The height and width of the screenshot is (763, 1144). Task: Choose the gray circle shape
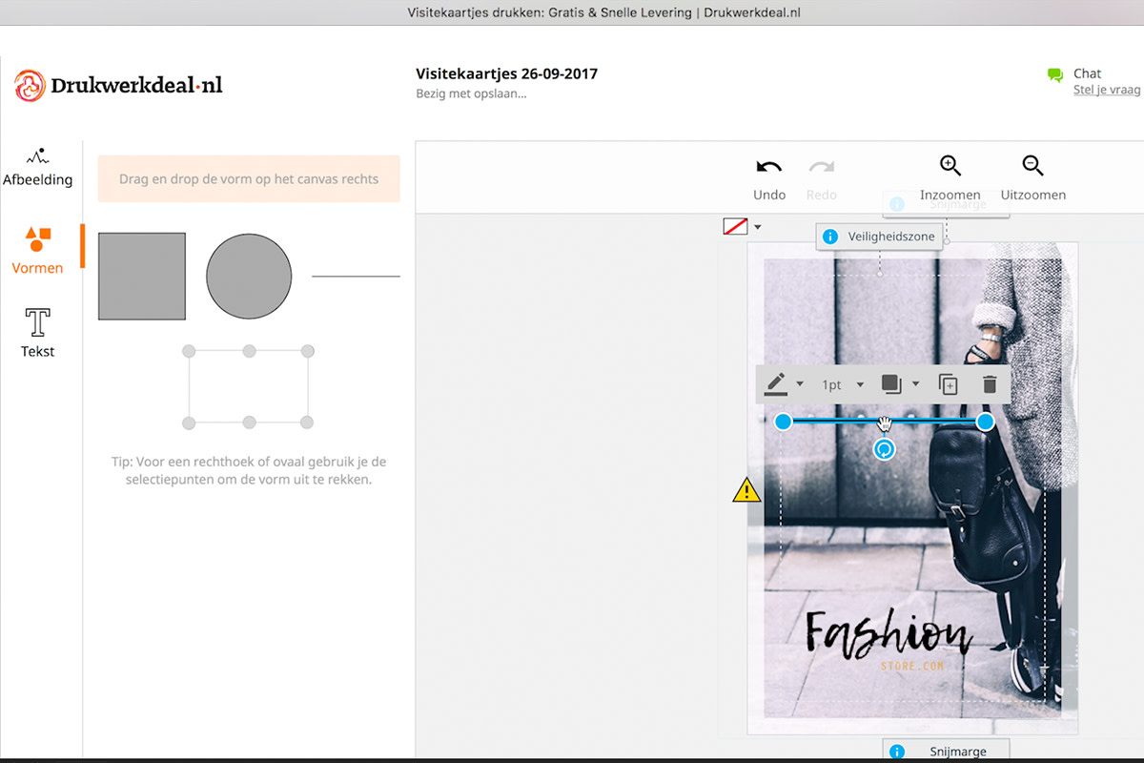tap(249, 277)
